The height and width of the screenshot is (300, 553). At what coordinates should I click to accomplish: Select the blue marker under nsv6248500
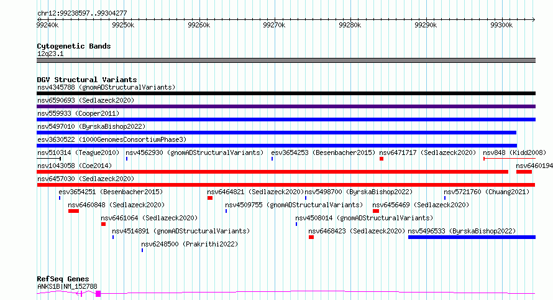pos(142,251)
